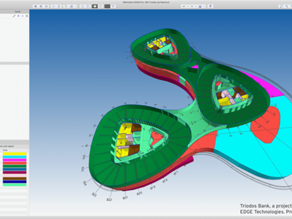
Task: Toggle the dark grid-style toolbar button
Action: (107, 6)
